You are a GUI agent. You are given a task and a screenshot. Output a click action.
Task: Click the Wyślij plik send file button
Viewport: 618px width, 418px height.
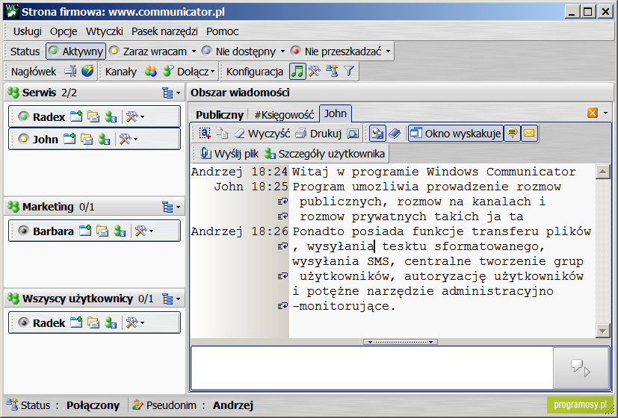tap(229, 154)
